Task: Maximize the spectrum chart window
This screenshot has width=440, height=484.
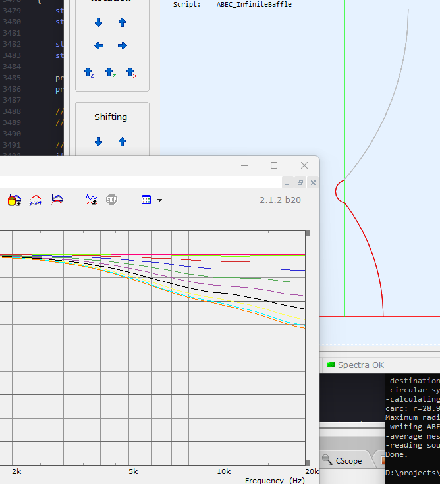Action: (274, 165)
